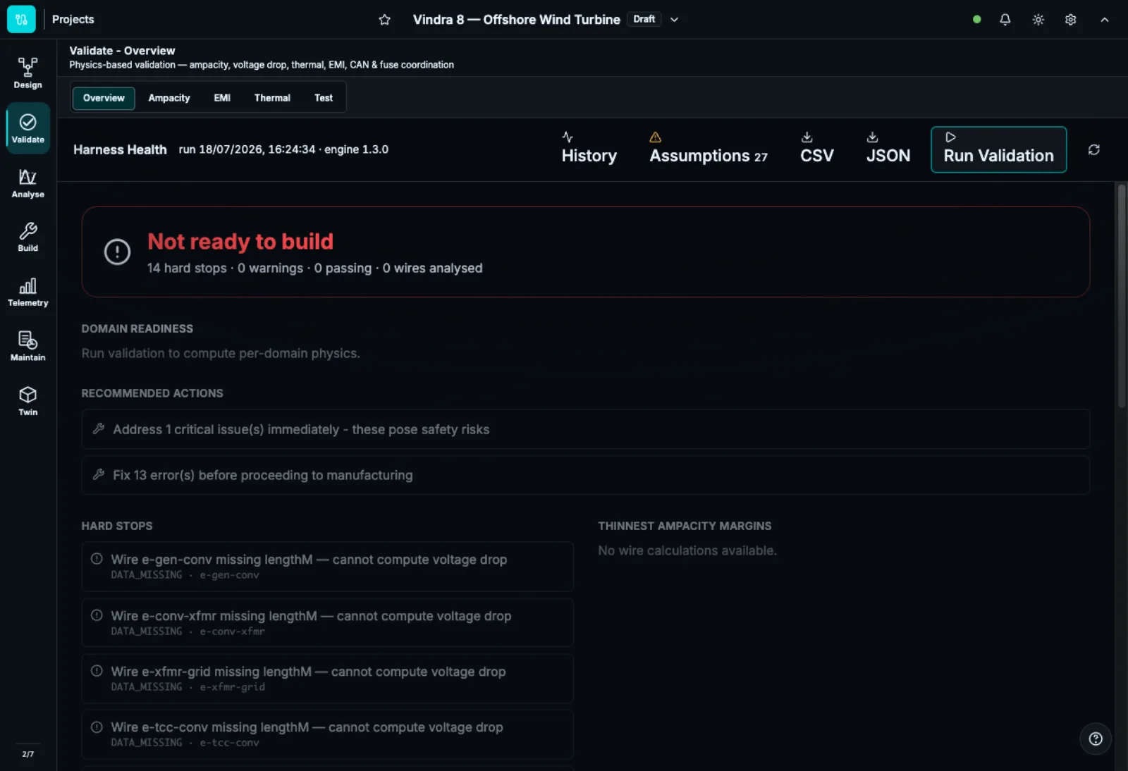Open validation History
Screen dimensions: 1128x771
(589, 149)
